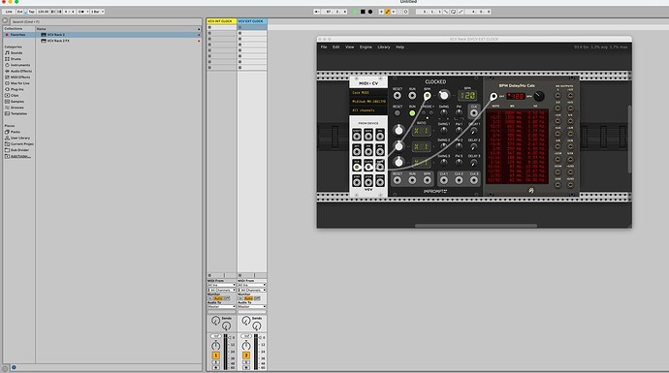Open User Library under Places

(20, 138)
